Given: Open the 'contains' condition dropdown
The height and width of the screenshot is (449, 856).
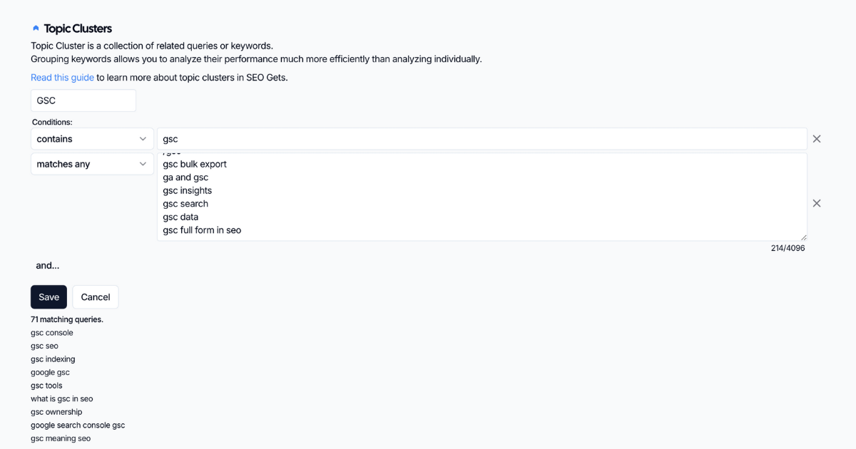Looking at the screenshot, I should pos(91,138).
